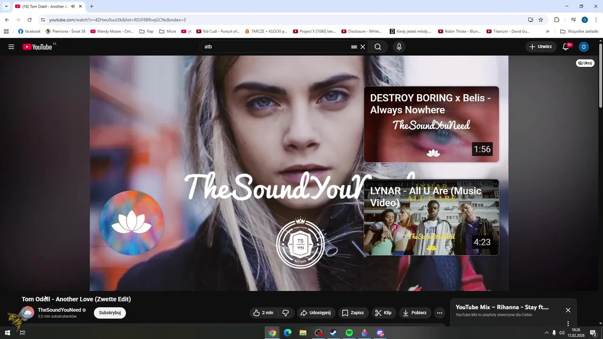Share the video with Udostępnij
The width and height of the screenshot is (603, 339).
tap(316, 313)
